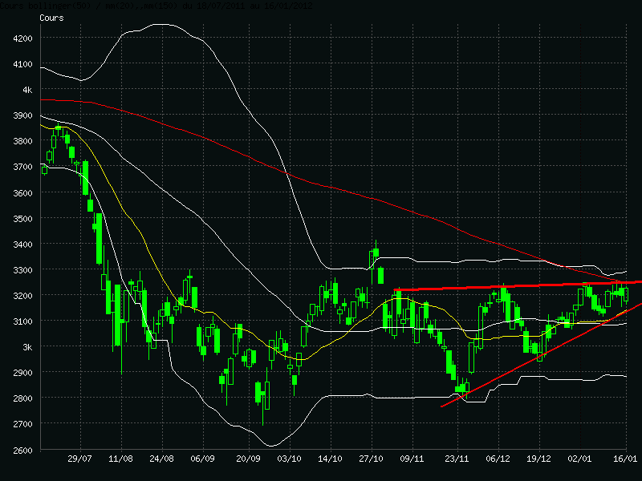Click the 24/08 date label
This screenshot has height=481, width=642.
pyautogui.click(x=162, y=459)
